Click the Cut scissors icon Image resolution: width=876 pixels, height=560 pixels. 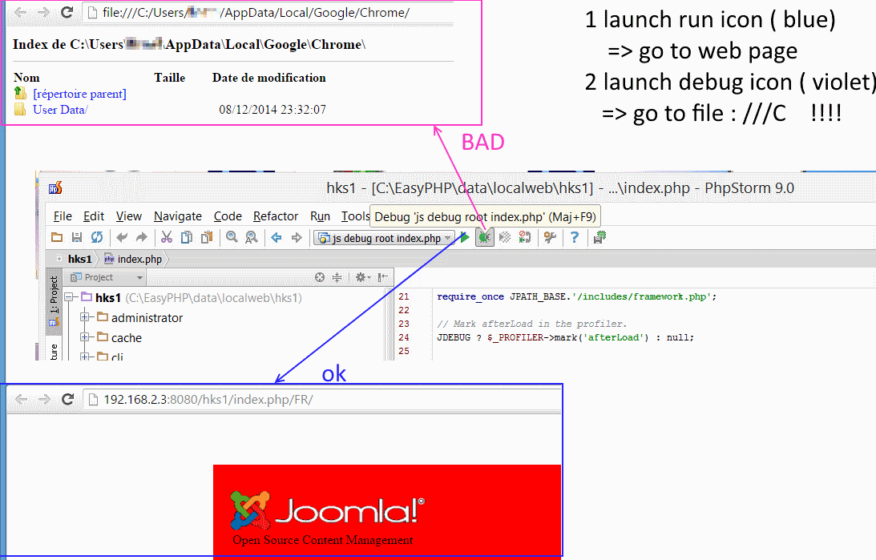(167, 238)
